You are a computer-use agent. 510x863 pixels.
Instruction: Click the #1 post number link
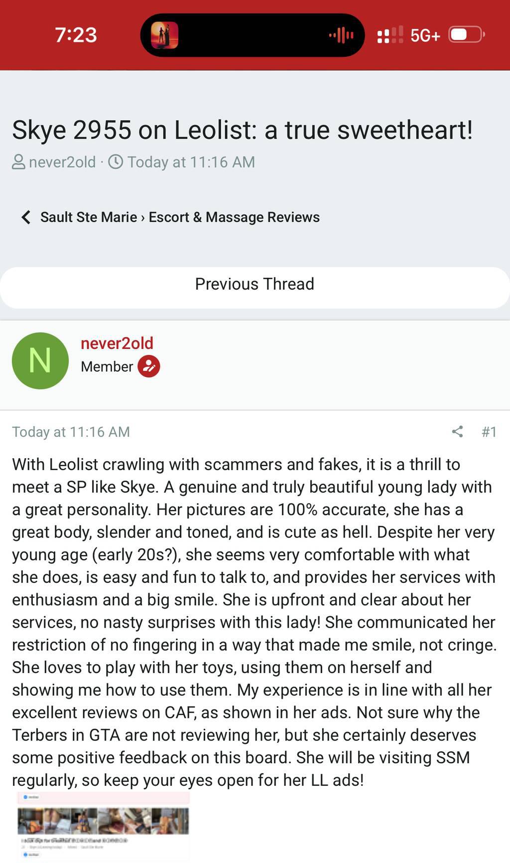[489, 432]
